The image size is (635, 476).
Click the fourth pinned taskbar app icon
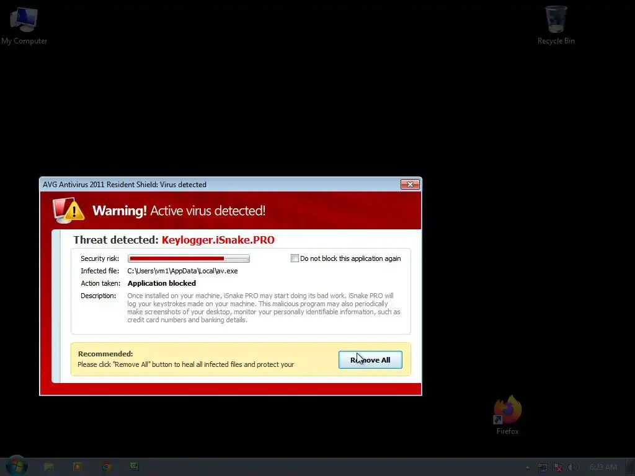(x=135, y=467)
